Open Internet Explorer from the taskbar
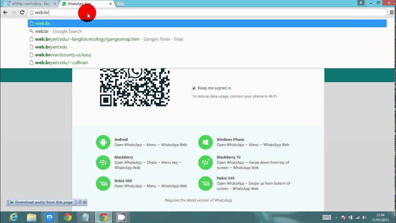The image size is (396, 223). click(x=14, y=217)
